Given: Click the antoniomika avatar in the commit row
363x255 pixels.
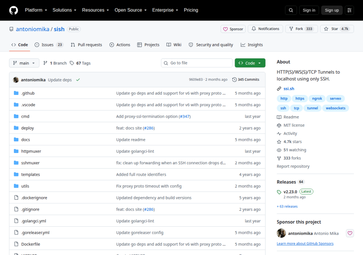Looking at the screenshot, I should pyautogui.click(x=16, y=80).
